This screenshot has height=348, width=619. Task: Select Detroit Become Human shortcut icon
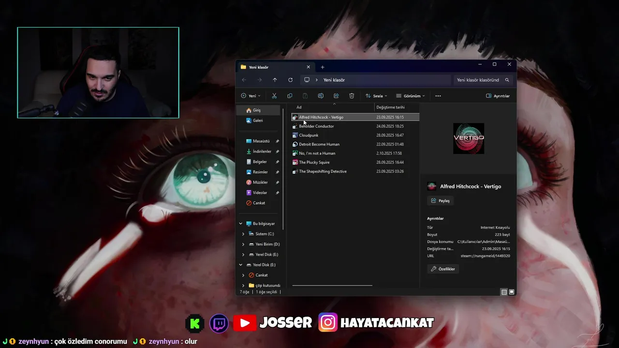click(295, 144)
